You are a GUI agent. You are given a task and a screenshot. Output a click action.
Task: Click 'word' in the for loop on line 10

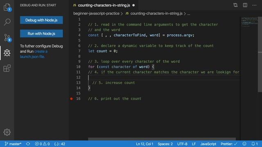click(143, 67)
